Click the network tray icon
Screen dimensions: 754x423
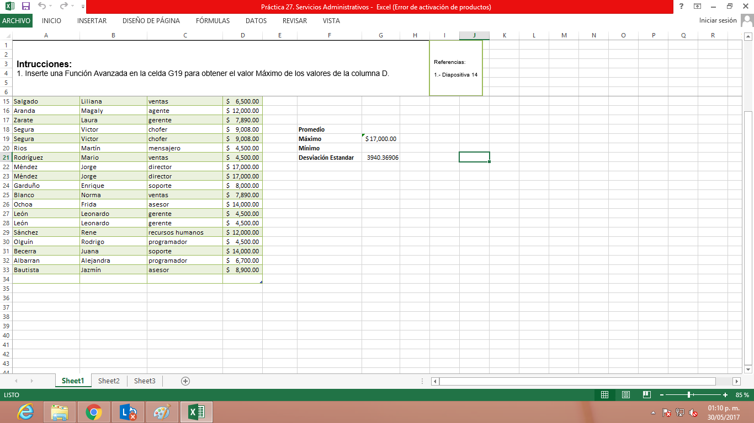point(680,413)
